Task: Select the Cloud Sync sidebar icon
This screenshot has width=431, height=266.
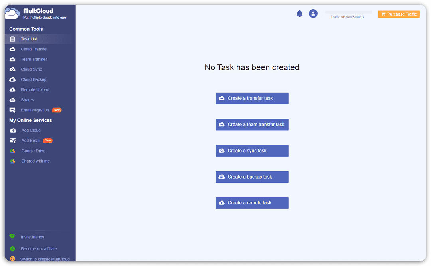Action: [x=12, y=69]
